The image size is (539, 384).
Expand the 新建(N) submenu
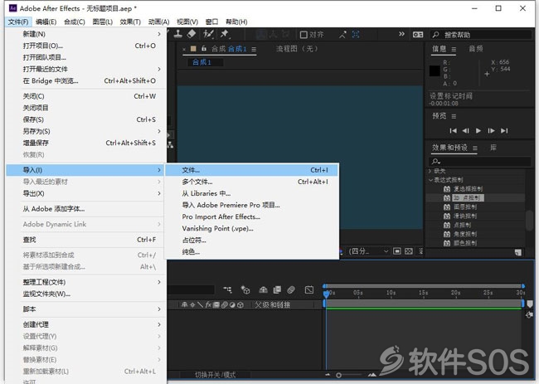point(86,34)
